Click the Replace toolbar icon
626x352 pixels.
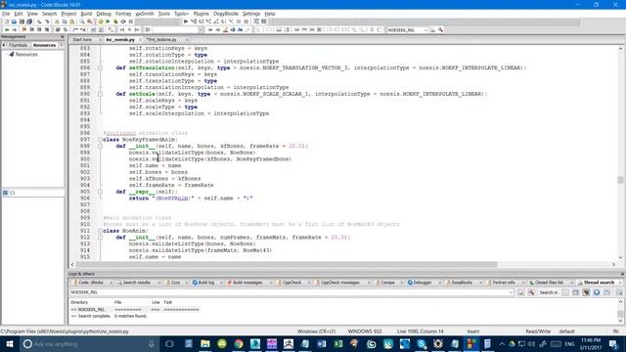[90, 22]
